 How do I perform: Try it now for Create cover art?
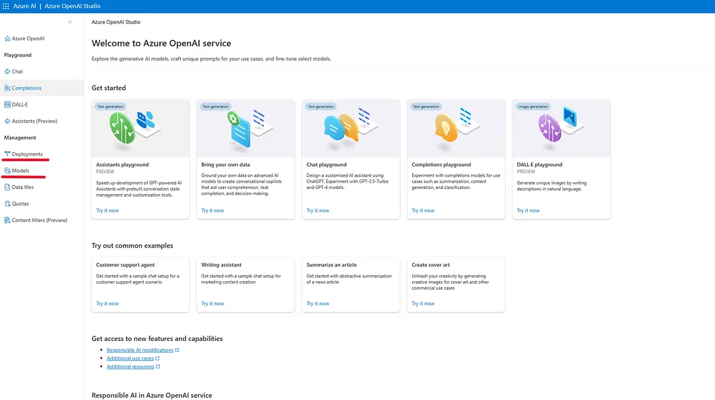[423, 303]
